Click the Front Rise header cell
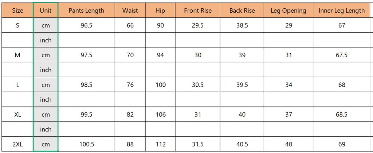The width and height of the screenshot is (373, 153). (x=198, y=11)
